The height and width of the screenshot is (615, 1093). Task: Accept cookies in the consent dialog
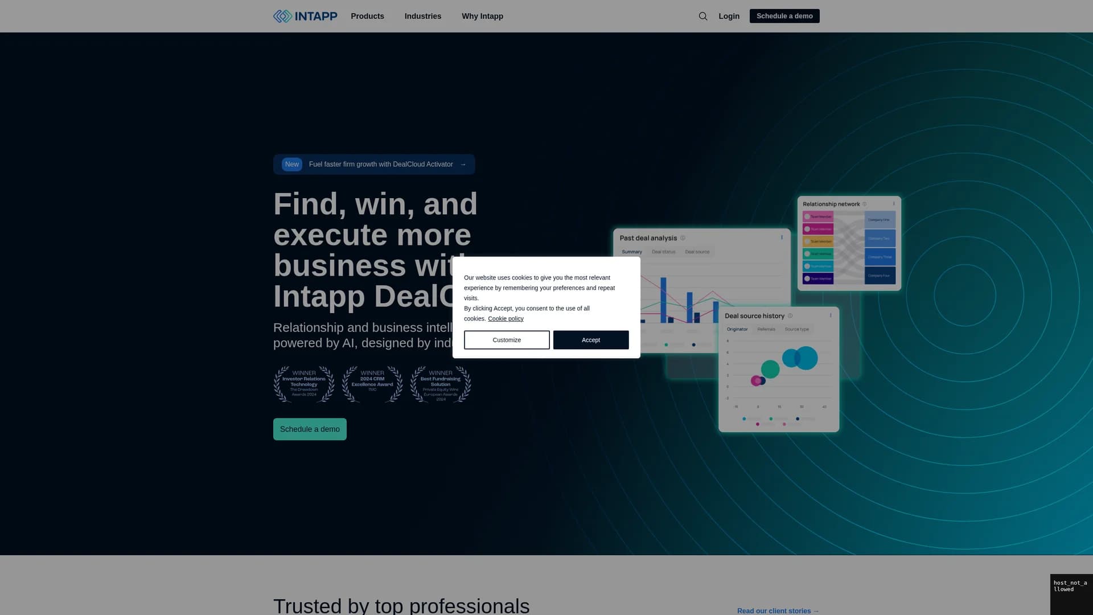591,340
